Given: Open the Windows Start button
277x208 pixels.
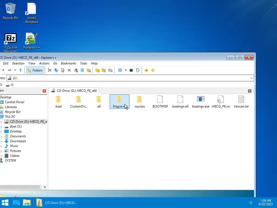Looking at the screenshot, I should pyautogui.click(x=5, y=203).
